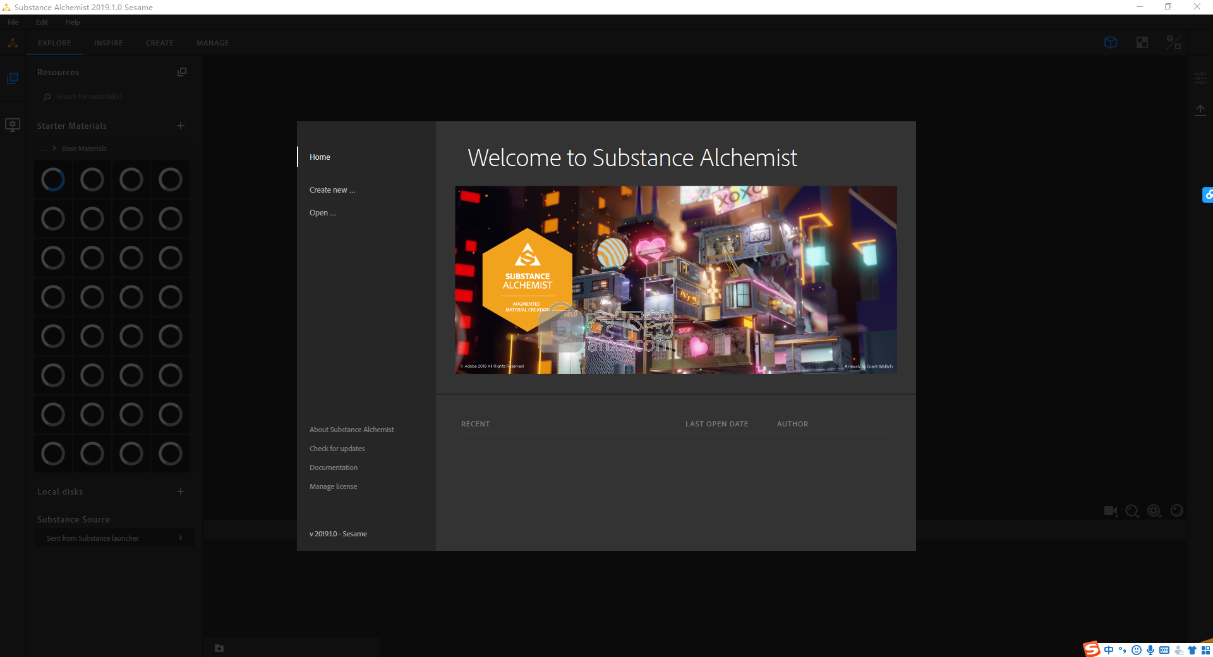Add a new Starter Materials collection

pos(181,126)
